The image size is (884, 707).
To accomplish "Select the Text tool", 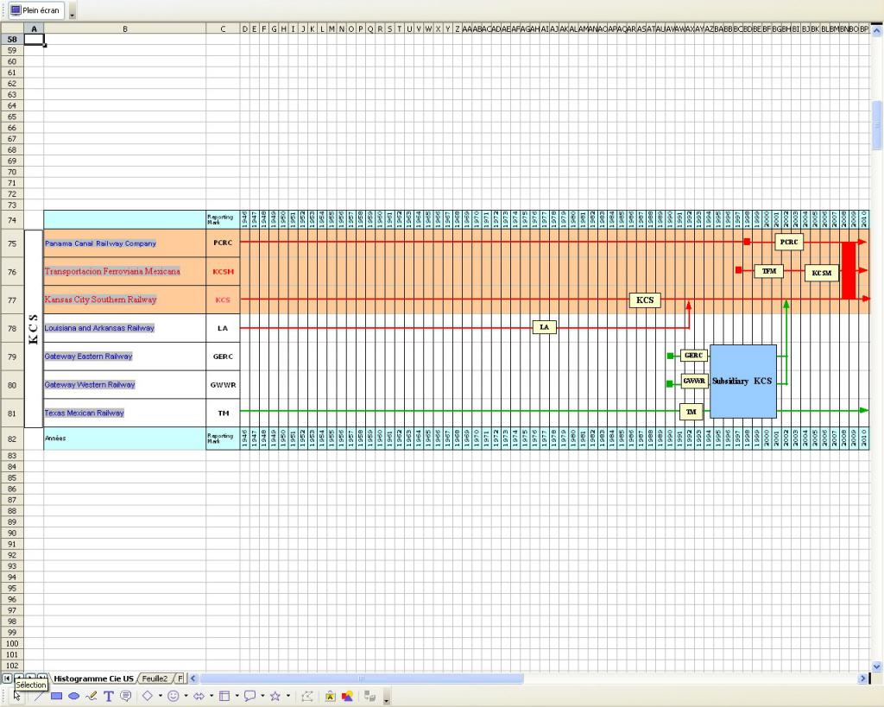I will pos(108,697).
